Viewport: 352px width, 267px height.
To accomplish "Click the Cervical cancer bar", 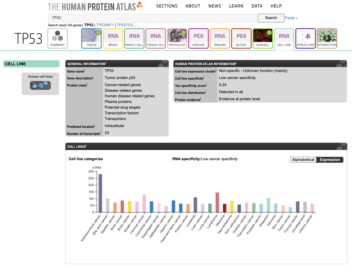I will [144, 203].
